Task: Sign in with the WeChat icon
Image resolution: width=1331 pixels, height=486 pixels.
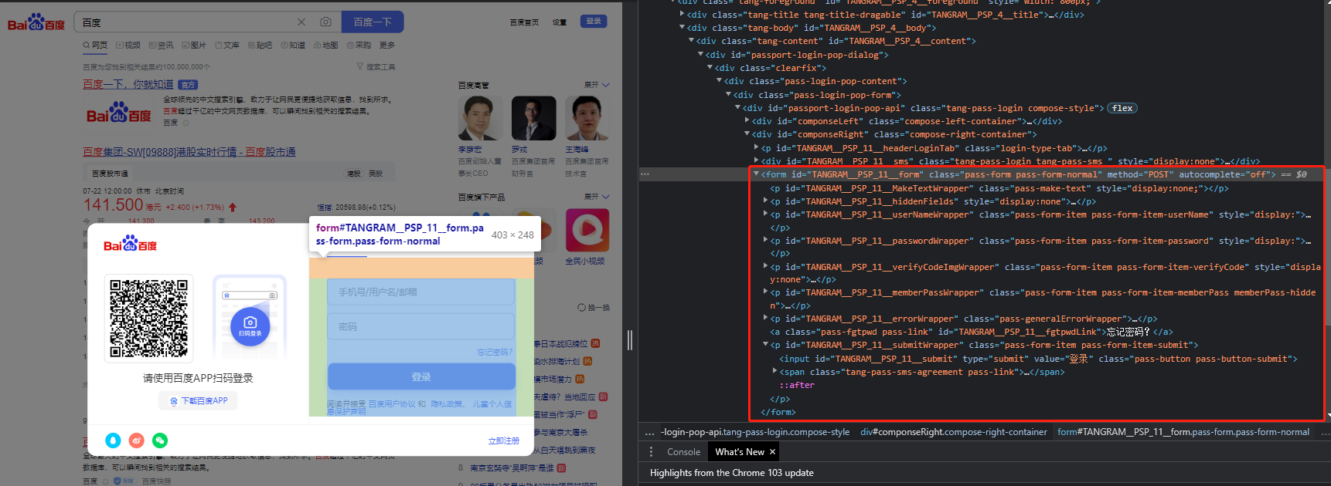Action: point(160,440)
